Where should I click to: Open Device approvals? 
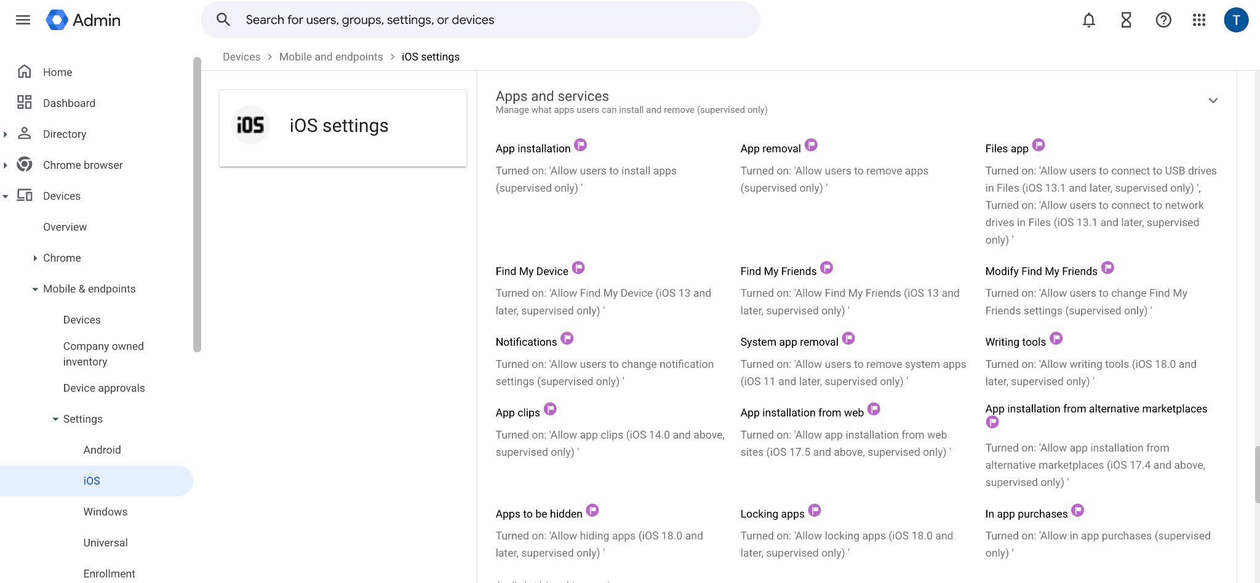point(104,388)
